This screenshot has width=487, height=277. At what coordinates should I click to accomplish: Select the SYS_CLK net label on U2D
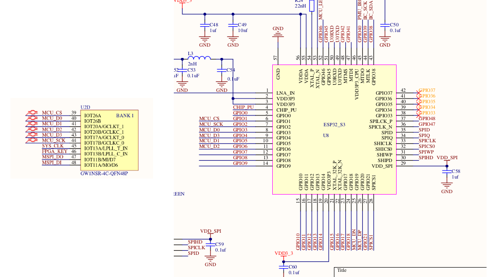(x=53, y=146)
